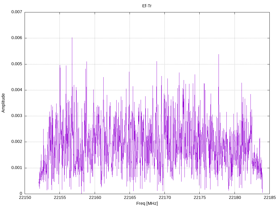Click the y-axis tick value 0
The image size is (277, 207).
tap(21, 194)
